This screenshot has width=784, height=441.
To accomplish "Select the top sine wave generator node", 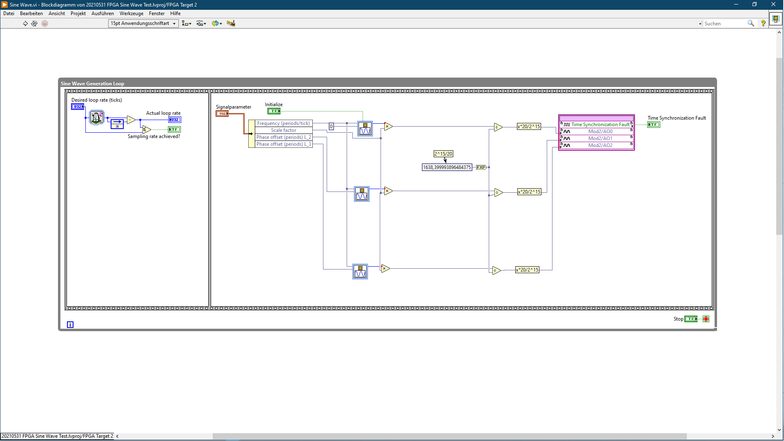I will (x=365, y=129).
